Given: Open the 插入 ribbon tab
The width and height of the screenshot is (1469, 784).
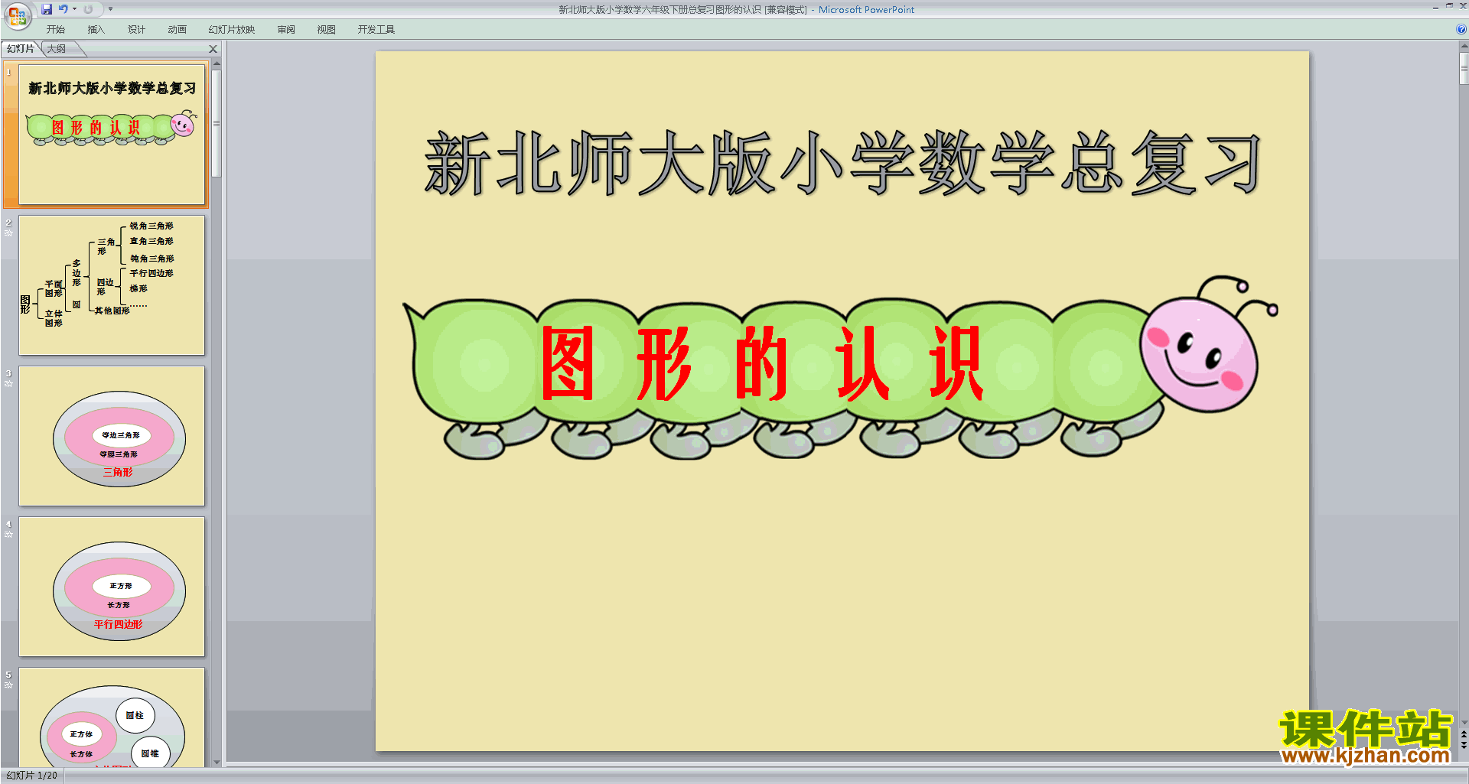Looking at the screenshot, I should pos(96,30).
